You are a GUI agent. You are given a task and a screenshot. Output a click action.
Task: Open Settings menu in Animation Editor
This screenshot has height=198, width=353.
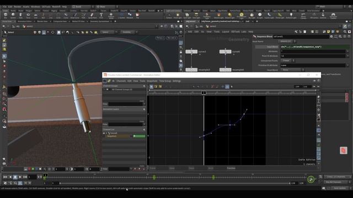pos(176,81)
